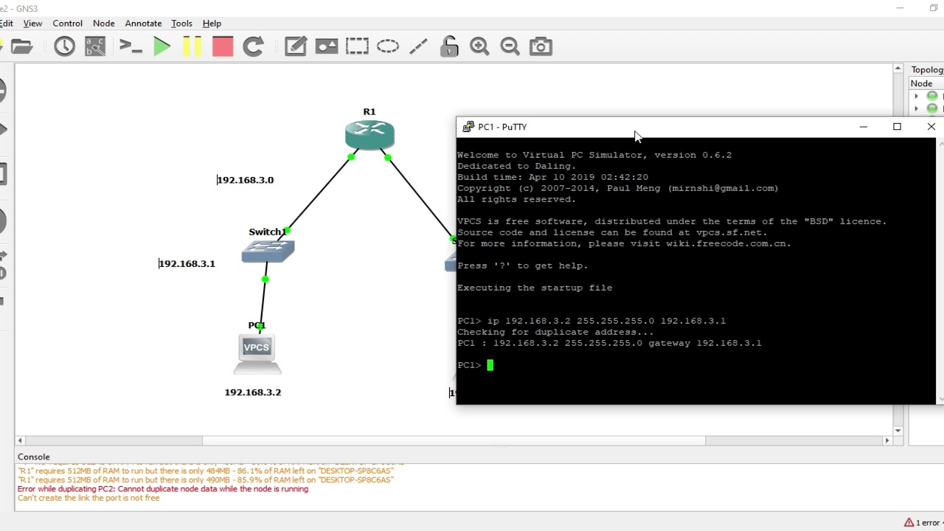Image resolution: width=944 pixels, height=531 pixels.
Task: Click the red 'Error while duplicating PC2' line
Action: pos(163,489)
